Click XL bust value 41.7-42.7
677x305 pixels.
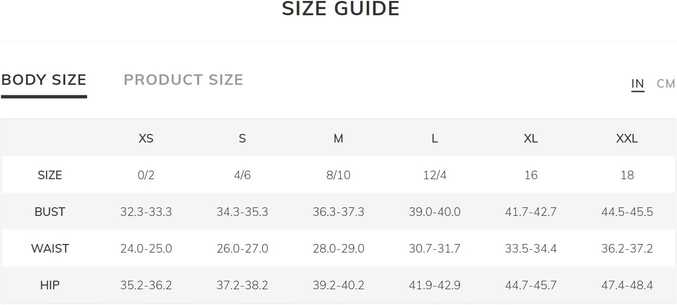pyautogui.click(x=531, y=212)
